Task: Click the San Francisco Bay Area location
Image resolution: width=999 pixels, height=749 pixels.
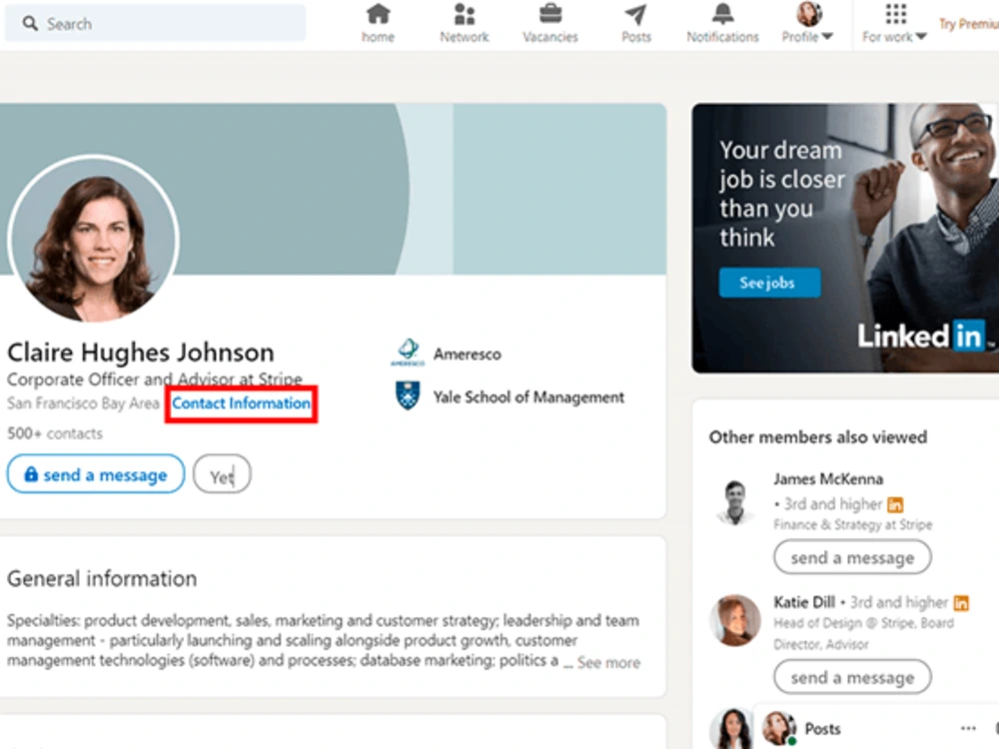Action: 83,403
